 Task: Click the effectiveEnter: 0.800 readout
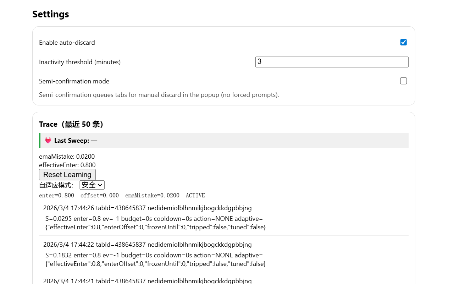pyautogui.click(x=67, y=165)
